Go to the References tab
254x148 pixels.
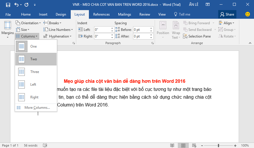pyautogui.click(x=101, y=14)
